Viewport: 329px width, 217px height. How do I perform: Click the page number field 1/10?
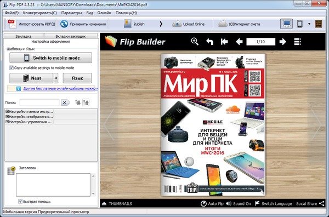pyautogui.click(x=261, y=42)
